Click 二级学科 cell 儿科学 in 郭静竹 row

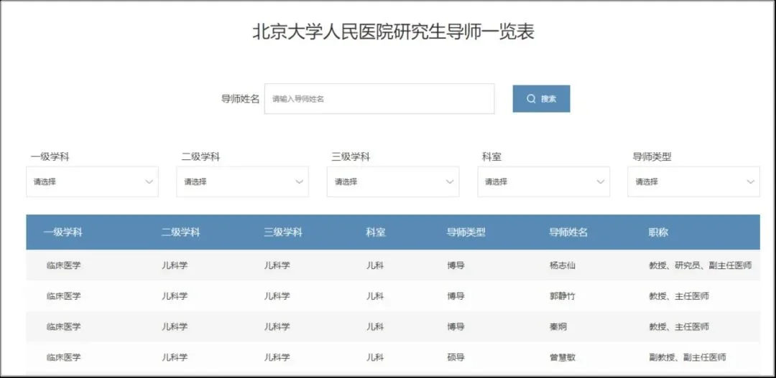(x=175, y=296)
